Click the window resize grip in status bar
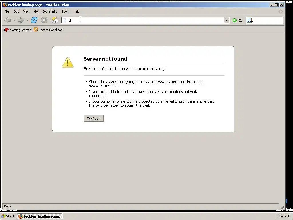 click(x=282, y=207)
